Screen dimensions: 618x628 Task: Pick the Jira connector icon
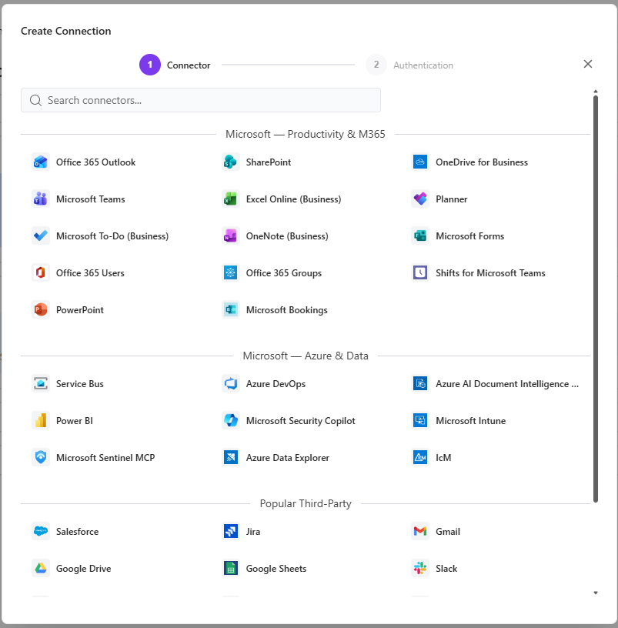click(231, 532)
